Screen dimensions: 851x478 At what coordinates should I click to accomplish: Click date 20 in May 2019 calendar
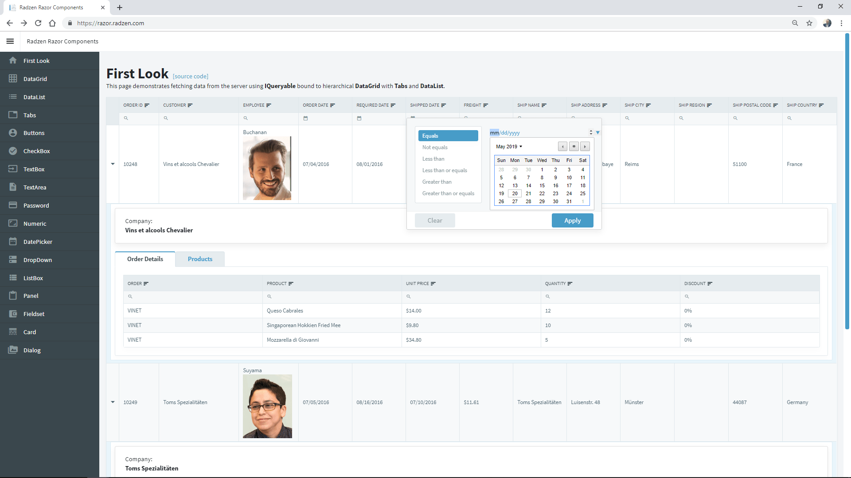514,193
